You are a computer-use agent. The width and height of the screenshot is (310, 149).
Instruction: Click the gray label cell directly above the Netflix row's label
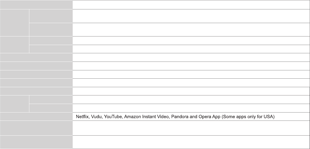(x=51, y=108)
